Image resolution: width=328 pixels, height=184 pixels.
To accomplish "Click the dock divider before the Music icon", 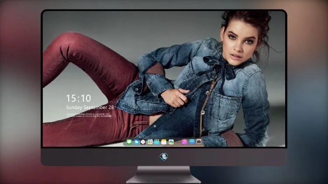I will (178, 142).
